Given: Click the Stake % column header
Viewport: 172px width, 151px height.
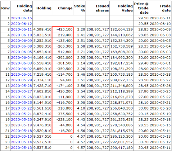Looking at the screenshot, I should [x=79, y=8].
